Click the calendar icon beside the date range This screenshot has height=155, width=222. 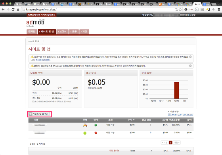coord(169,115)
